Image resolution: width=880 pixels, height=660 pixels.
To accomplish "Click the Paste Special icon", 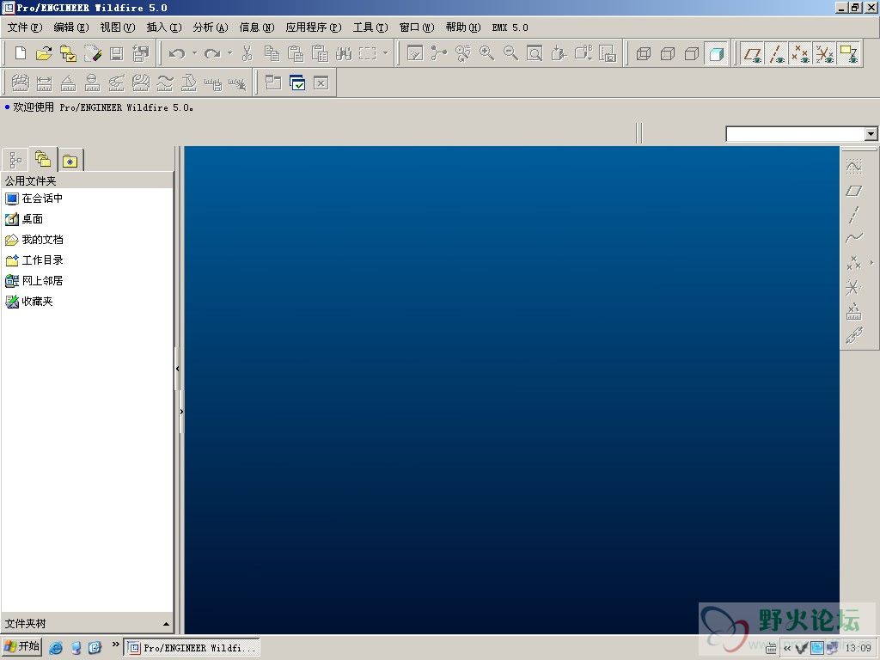I will click(x=320, y=53).
